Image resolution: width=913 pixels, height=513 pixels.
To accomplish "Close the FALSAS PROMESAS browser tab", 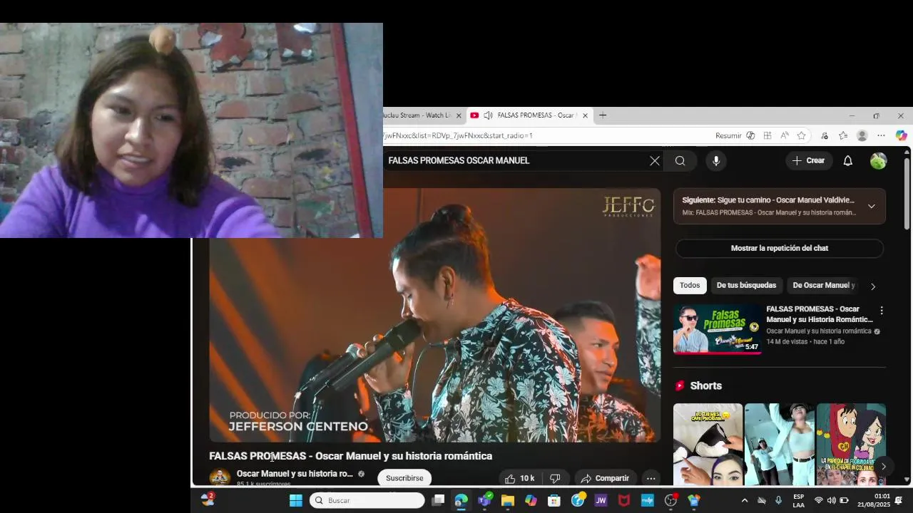I will pyautogui.click(x=585, y=115).
